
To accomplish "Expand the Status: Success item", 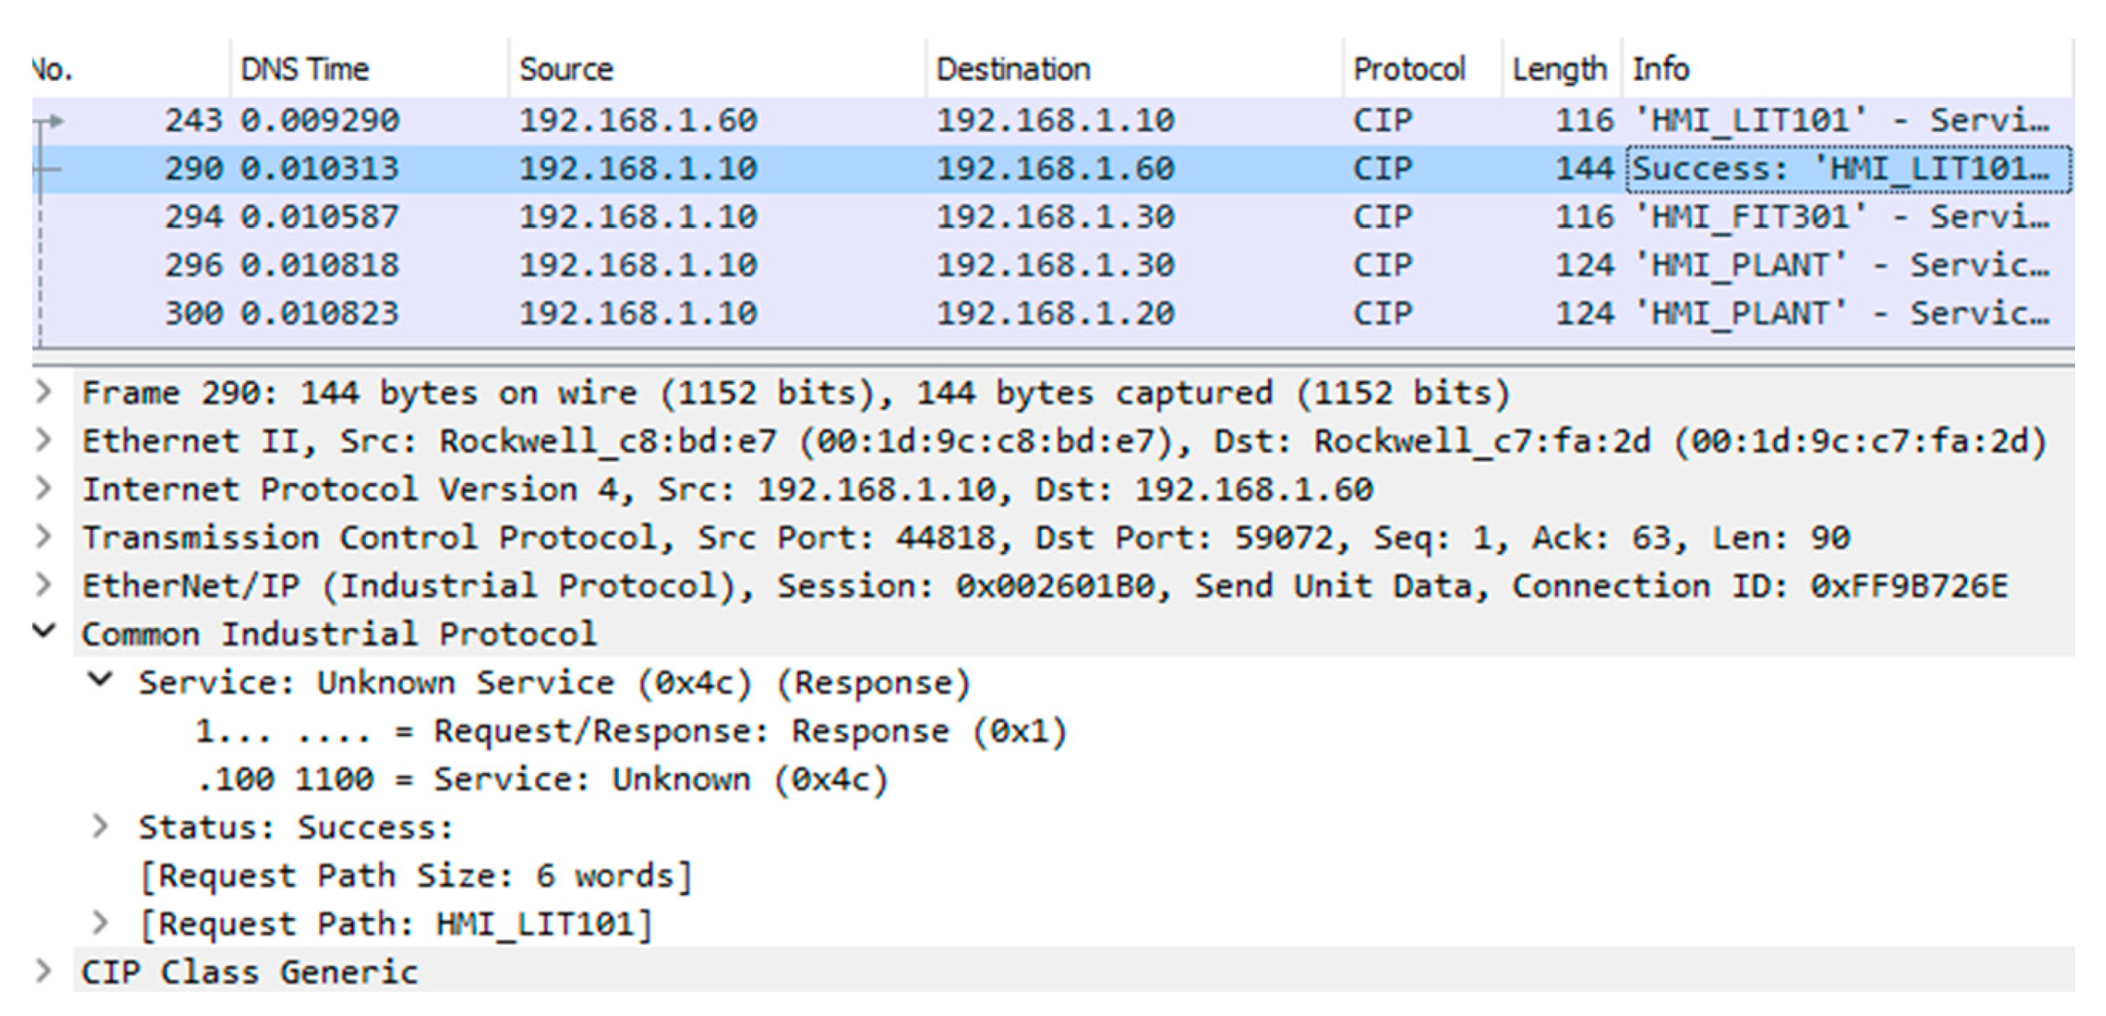I will pos(100,827).
